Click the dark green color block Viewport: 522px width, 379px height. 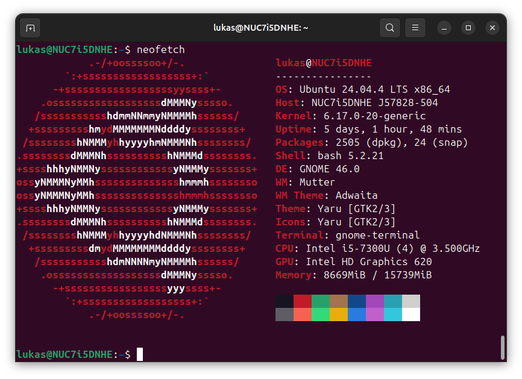click(321, 301)
